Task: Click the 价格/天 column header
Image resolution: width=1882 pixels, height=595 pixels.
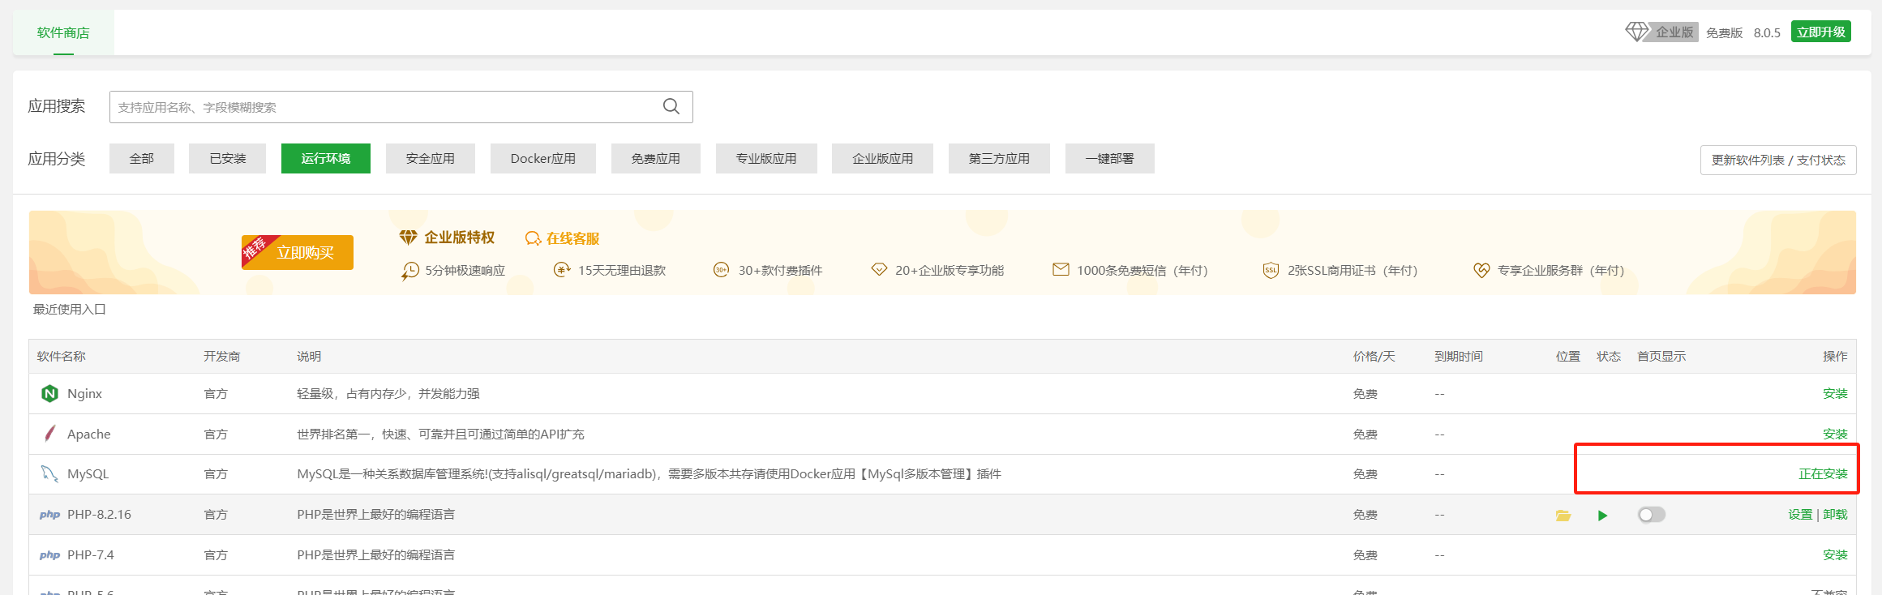Action: (1374, 356)
